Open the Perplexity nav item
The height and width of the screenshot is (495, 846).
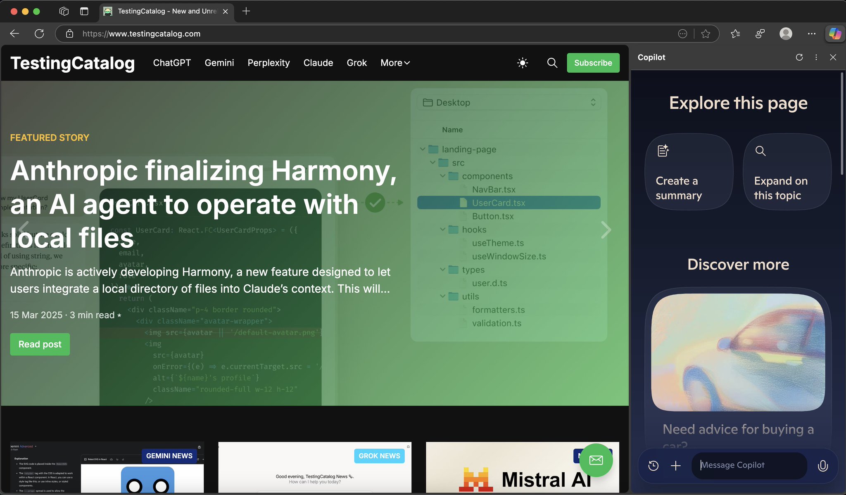click(269, 63)
